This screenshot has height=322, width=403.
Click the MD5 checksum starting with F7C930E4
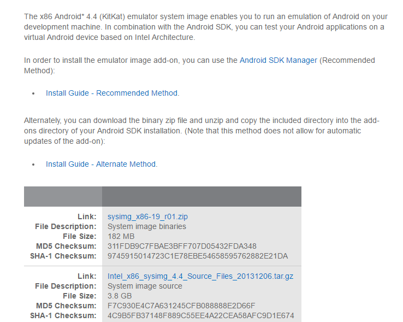point(181,306)
